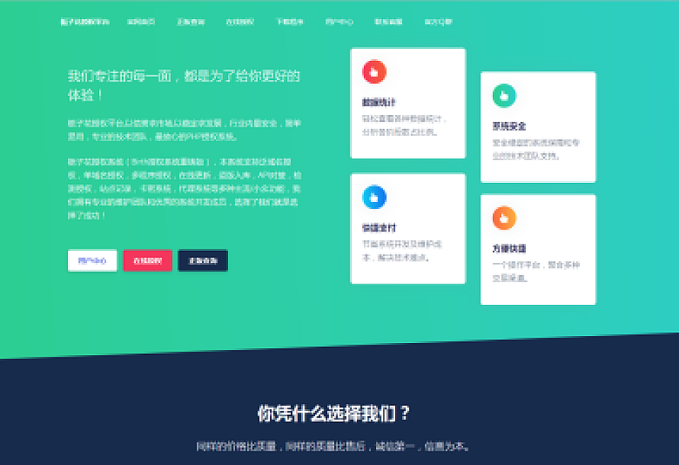
Task: Click the red 在线授权 button
Action: point(146,260)
